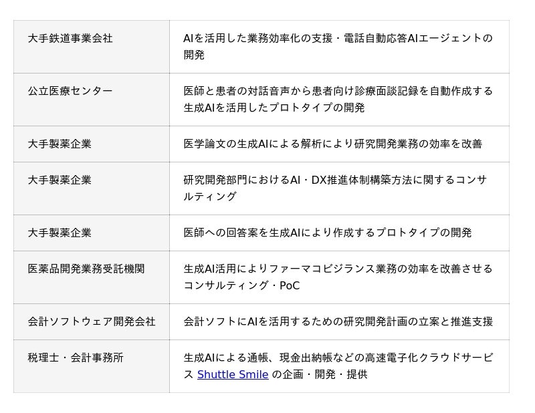Open the Shuttle Smile link
This screenshot has height=413, width=535.
pyautogui.click(x=233, y=375)
